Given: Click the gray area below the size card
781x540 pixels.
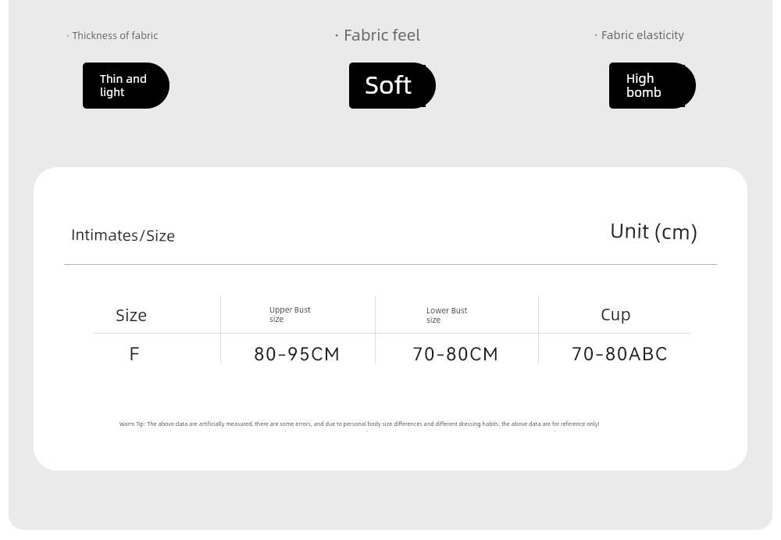Looking at the screenshot, I should tap(390, 499).
